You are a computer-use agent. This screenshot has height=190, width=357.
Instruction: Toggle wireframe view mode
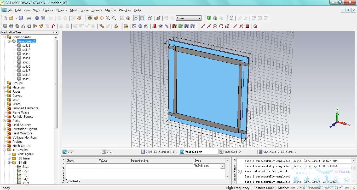coord(150,18)
